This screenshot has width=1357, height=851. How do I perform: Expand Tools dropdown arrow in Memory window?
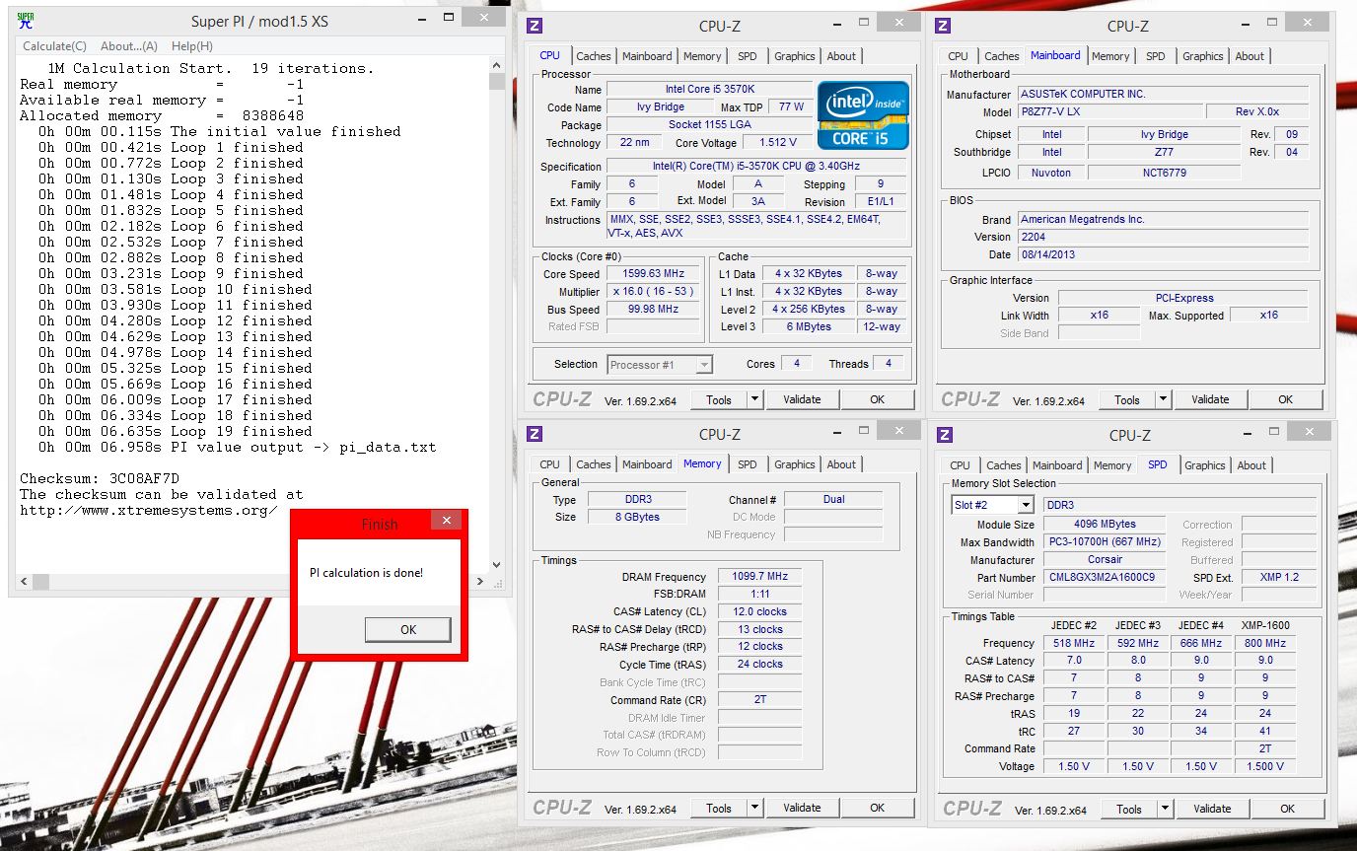pos(755,808)
